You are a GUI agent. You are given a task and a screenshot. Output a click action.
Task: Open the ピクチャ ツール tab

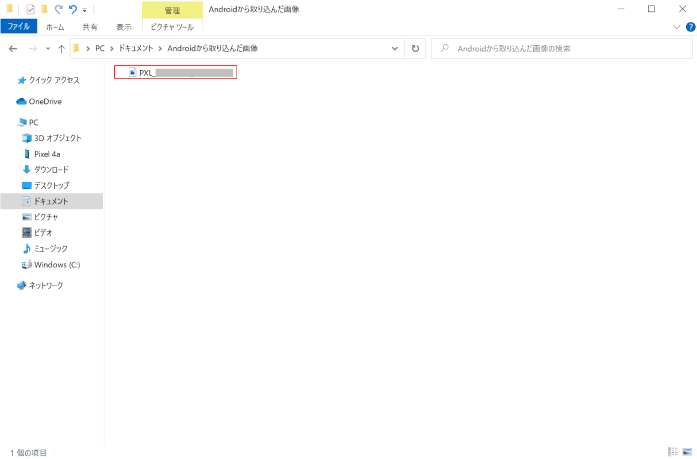pyautogui.click(x=172, y=26)
